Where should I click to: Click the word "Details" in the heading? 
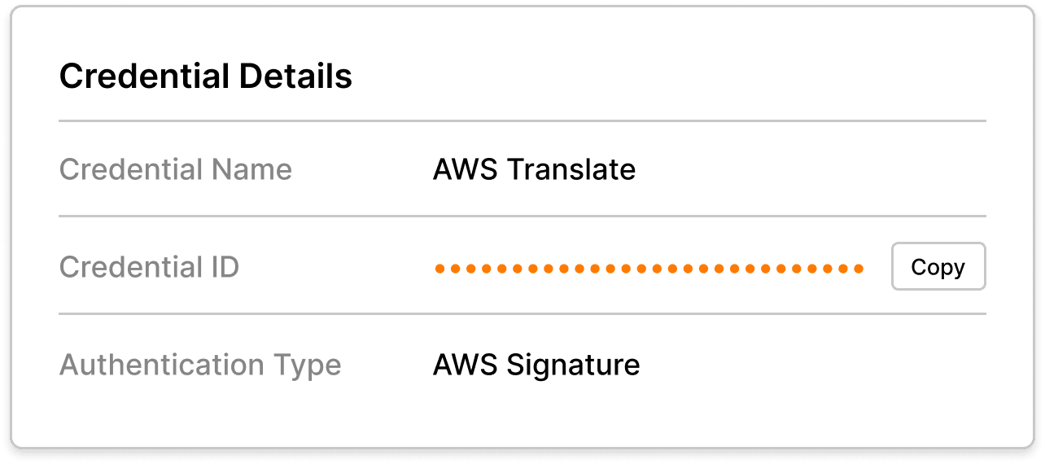pyautogui.click(x=296, y=77)
